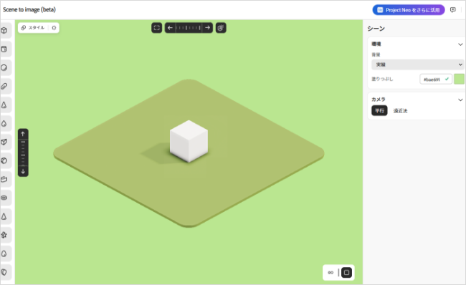Rotate the camera left with the arrow
This screenshot has width=466, height=285.
coord(170,28)
